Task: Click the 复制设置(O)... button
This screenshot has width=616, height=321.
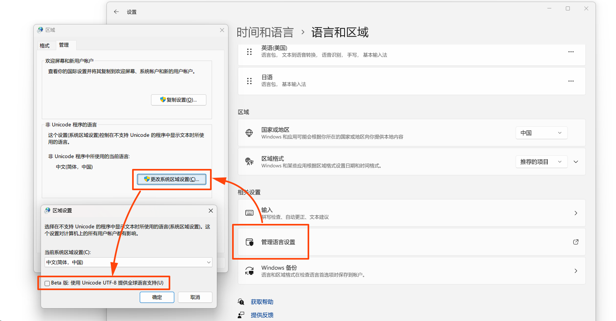Action: [x=179, y=100]
